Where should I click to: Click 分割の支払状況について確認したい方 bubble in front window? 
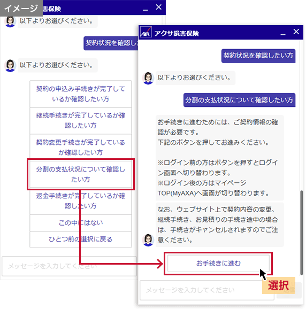(239, 100)
